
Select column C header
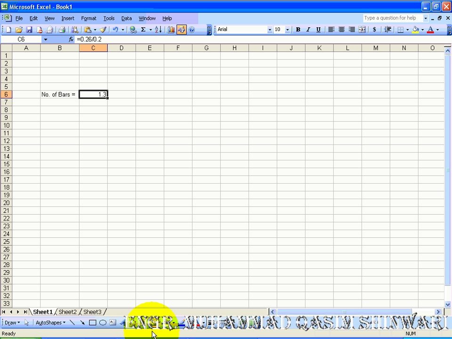93,48
